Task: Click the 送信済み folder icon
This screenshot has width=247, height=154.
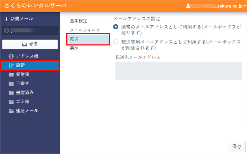Action: point(11,93)
